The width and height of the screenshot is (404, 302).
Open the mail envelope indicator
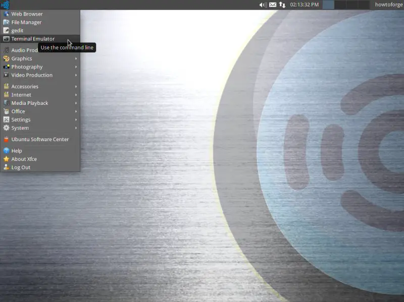(273, 5)
